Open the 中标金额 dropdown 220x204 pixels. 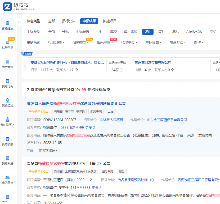click(x=153, y=42)
